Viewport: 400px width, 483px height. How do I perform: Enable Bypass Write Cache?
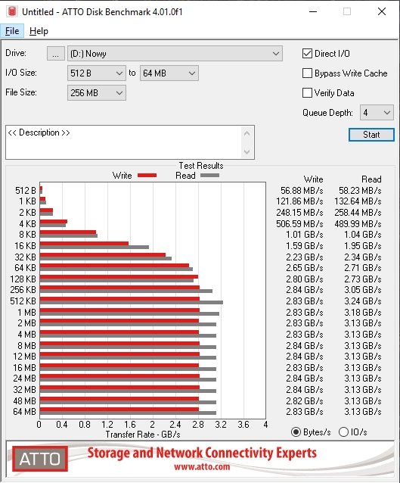coord(308,73)
